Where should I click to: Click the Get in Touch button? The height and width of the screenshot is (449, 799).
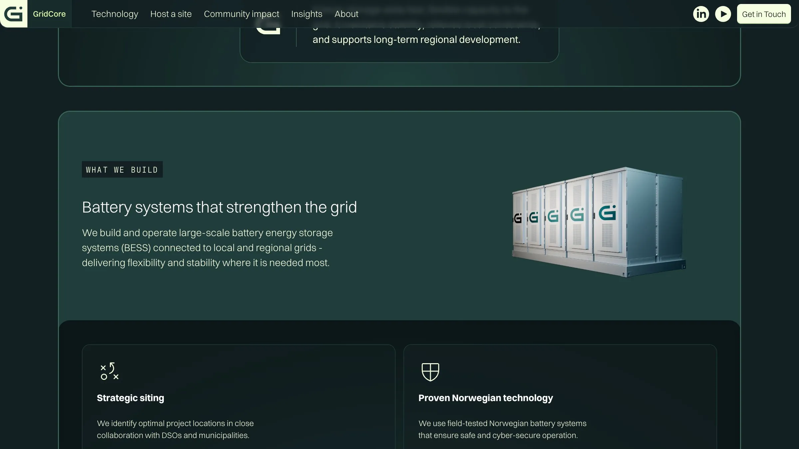pyautogui.click(x=764, y=14)
